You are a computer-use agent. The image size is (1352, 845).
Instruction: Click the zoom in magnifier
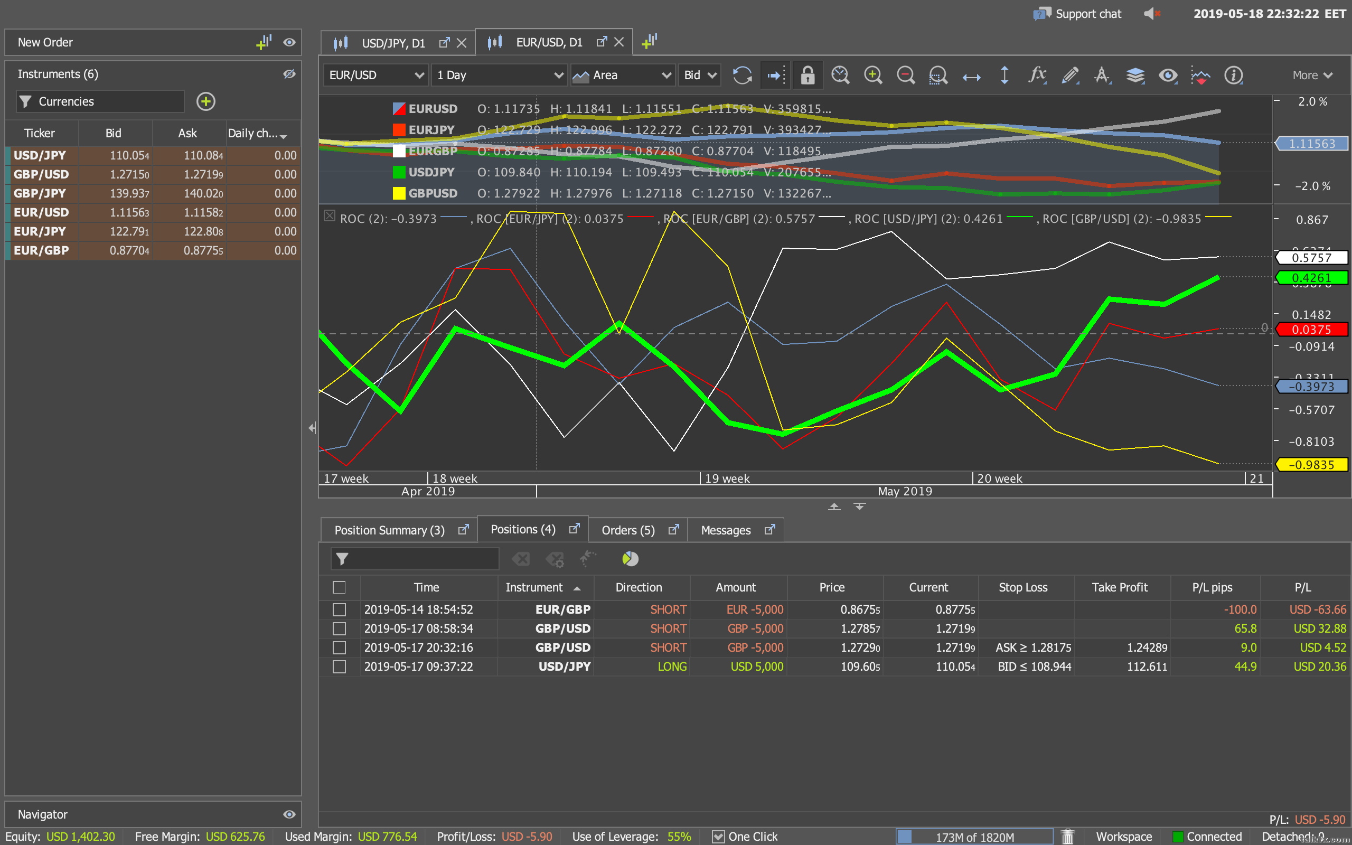coord(872,75)
